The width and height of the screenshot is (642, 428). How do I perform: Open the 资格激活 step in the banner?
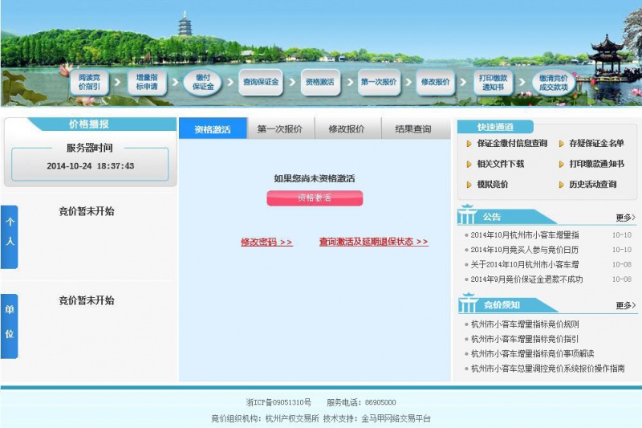(x=320, y=82)
